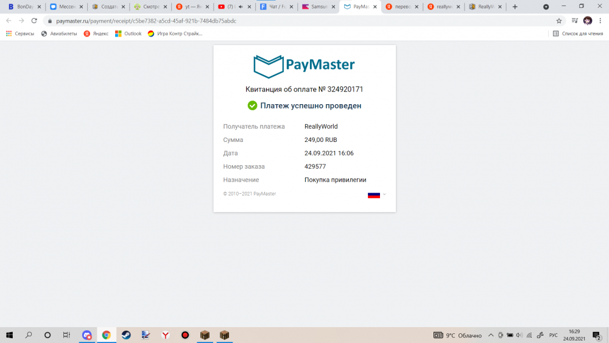Viewport: 609px width, 343px height.
Task: Click the PayMaster logo
Action: (304, 66)
